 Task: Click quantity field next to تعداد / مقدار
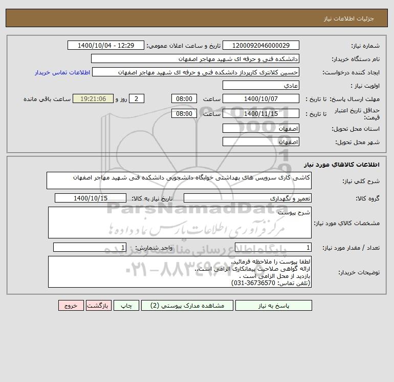[273, 248]
